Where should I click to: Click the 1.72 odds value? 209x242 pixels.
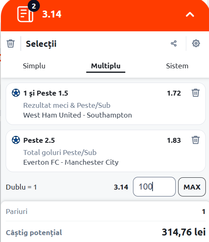tap(174, 93)
